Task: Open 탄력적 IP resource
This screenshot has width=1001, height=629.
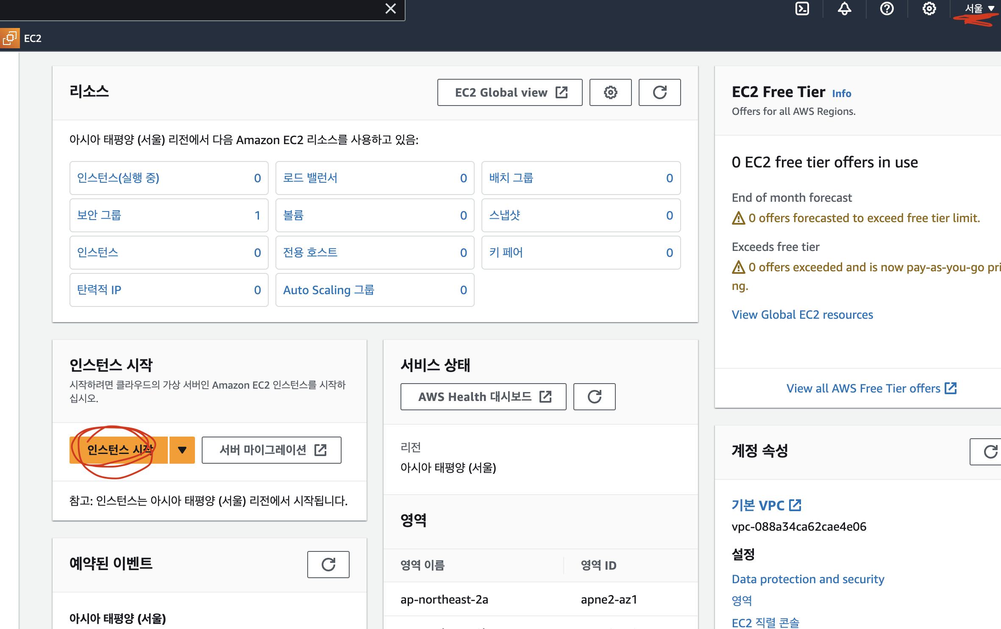Action: (x=169, y=290)
